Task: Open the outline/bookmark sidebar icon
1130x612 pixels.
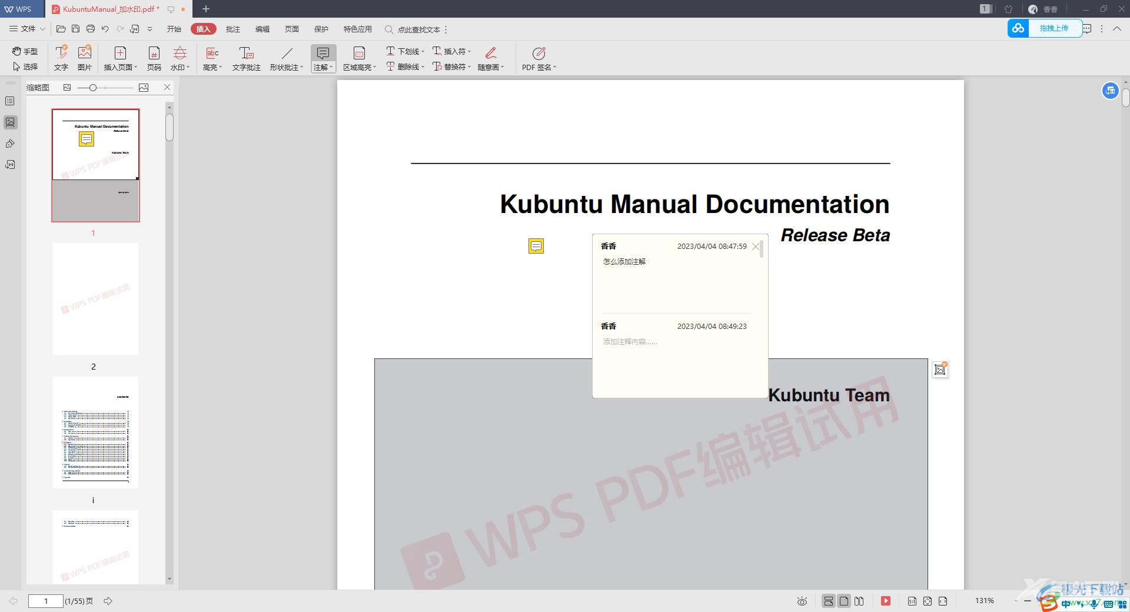Action: (10, 101)
